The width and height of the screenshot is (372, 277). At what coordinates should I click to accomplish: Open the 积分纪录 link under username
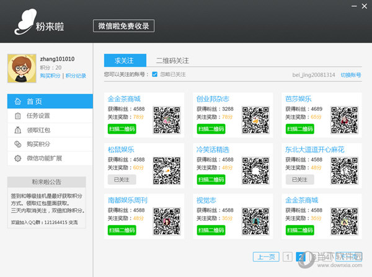click(x=76, y=76)
